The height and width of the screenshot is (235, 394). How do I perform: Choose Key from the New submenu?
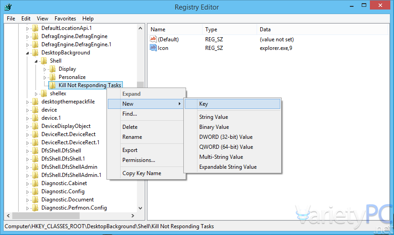pos(203,104)
